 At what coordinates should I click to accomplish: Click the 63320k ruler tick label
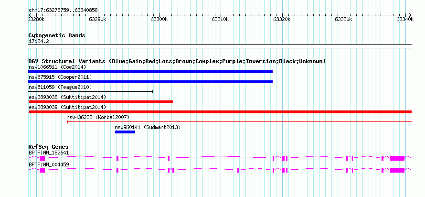pyautogui.click(x=282, y=19)
